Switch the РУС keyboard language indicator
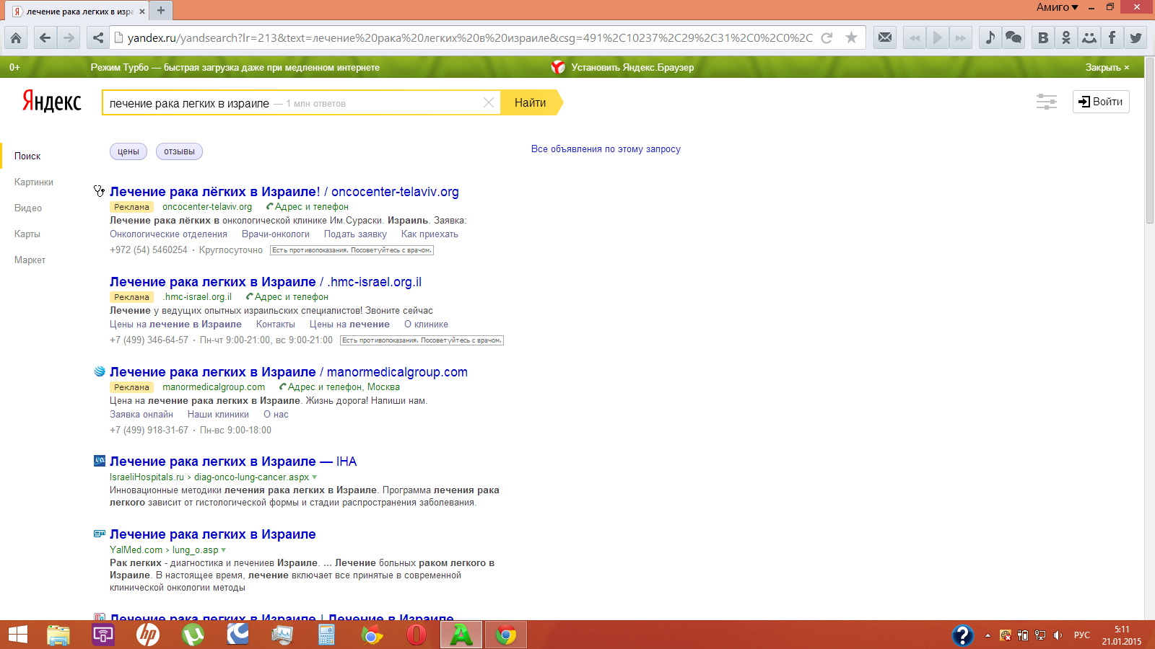1155x649 pixels. [x=1081, y=635]
